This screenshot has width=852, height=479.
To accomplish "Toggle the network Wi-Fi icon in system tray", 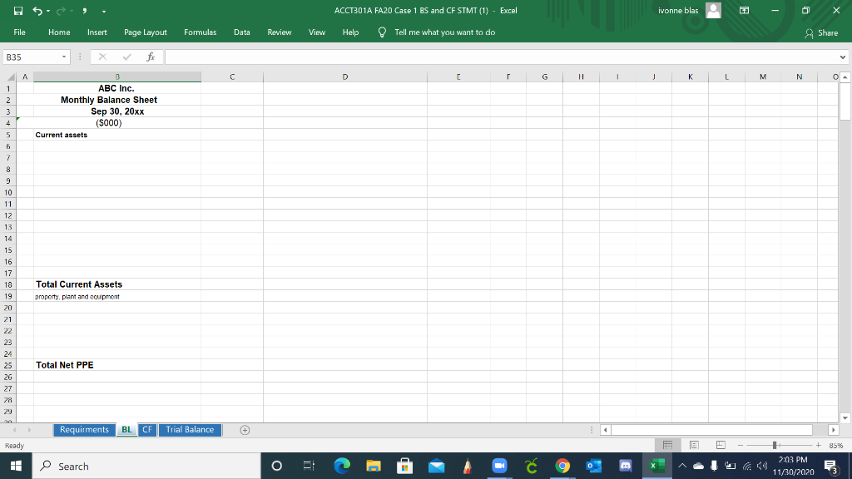I will tap(747, 466).
